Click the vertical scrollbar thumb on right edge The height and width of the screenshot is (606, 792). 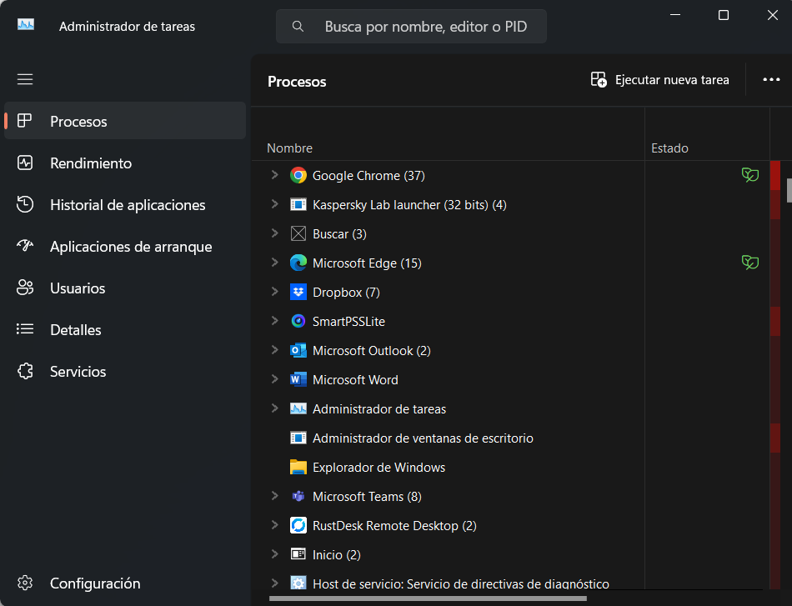pyautogui.click(x=789, y=190)
